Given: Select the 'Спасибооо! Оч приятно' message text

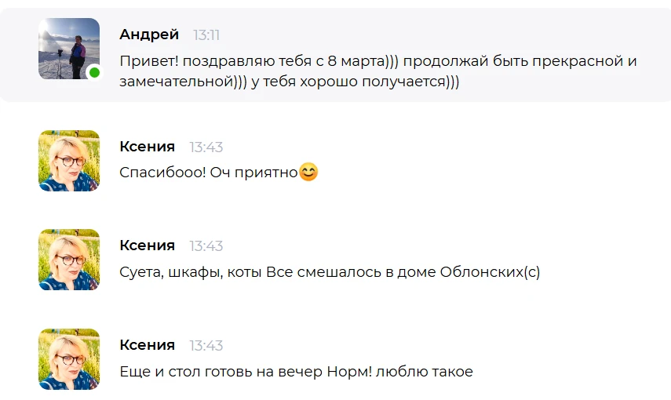Looking at the screenshot, I should (208, 173).
